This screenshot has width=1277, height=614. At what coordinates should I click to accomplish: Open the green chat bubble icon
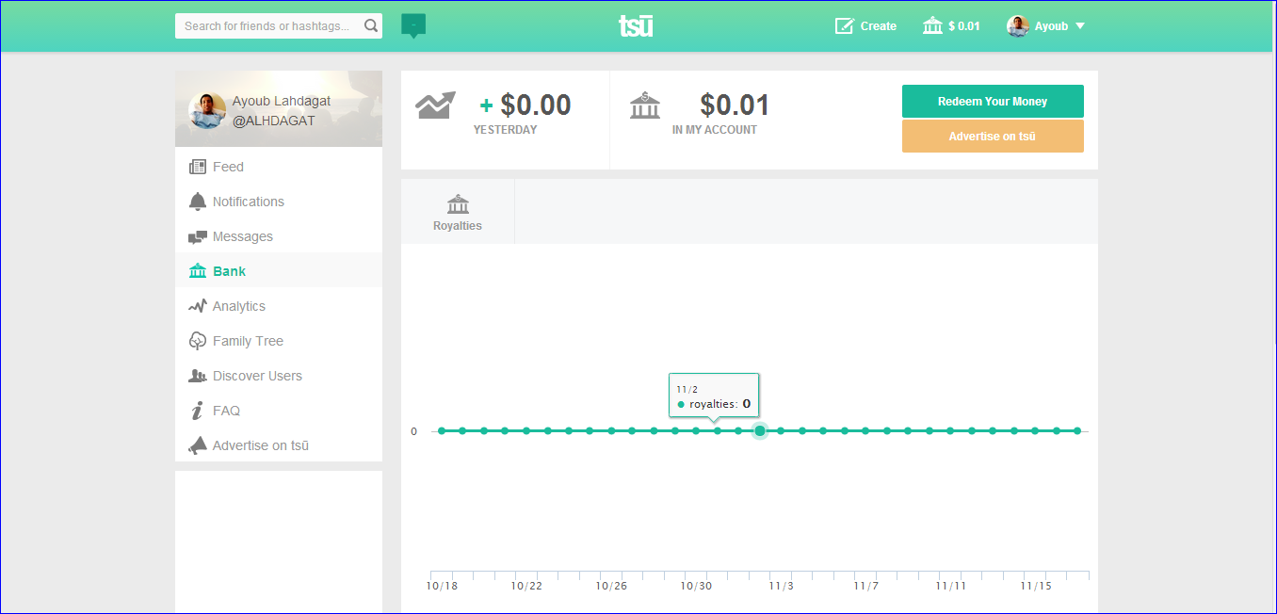413,25
